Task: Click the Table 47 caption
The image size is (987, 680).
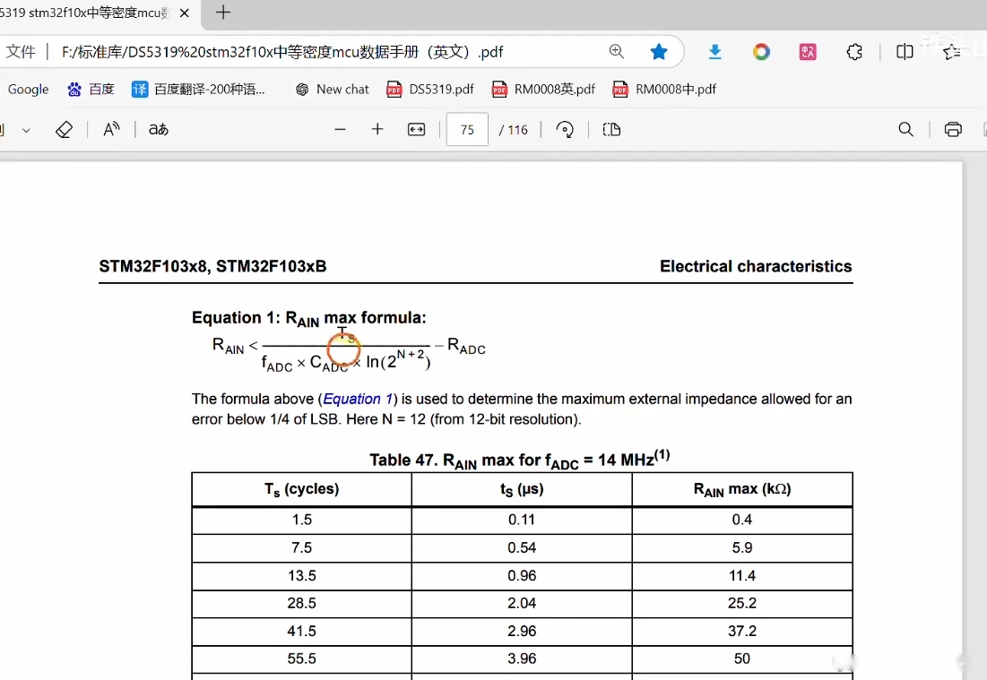Action: tap(520, 460)
